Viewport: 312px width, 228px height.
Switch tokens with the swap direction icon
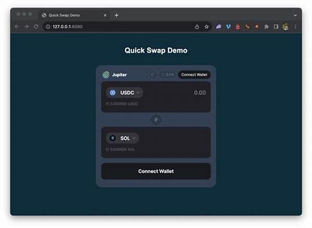click(156, 119)
